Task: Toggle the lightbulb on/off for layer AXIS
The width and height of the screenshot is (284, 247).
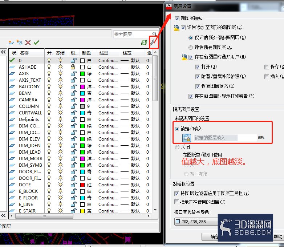Action: [49, 74]
